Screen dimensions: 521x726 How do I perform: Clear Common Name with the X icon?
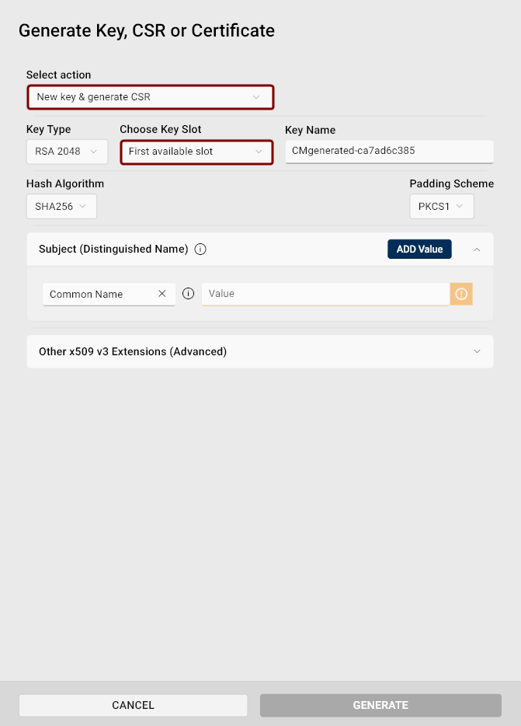162,294
